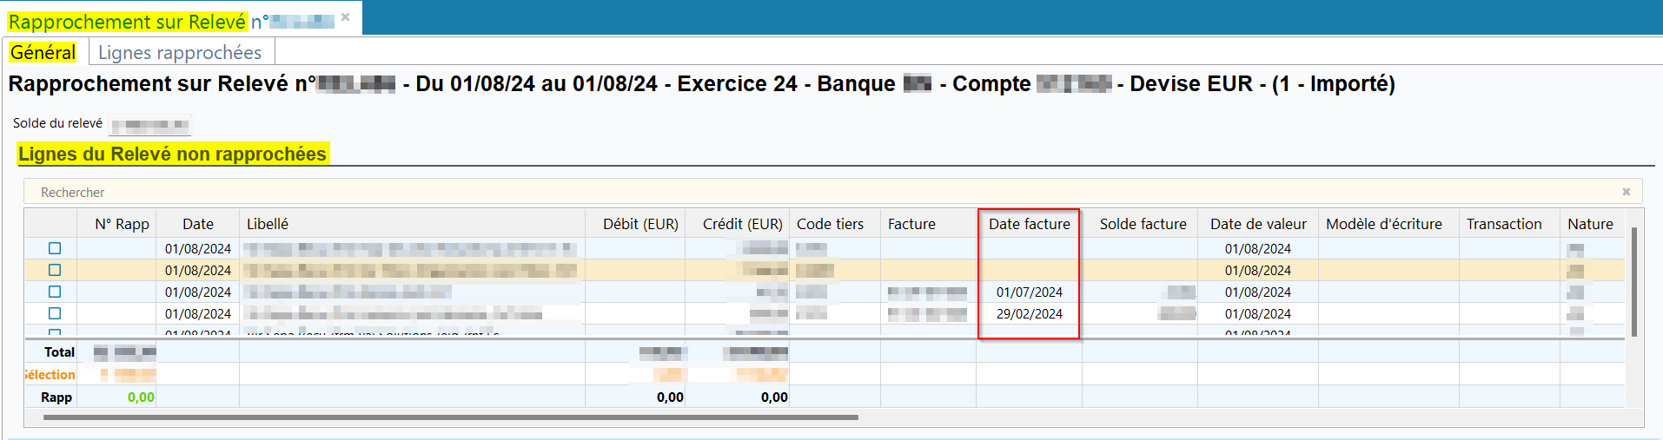Click Nature icon in the first row
The image size is (1663, 440).
[x=1575, y=250]
